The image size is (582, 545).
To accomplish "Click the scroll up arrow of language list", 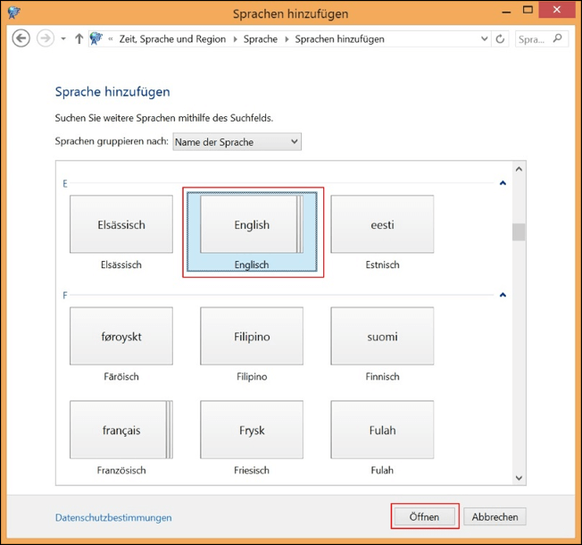I will (x=519, y=169).
